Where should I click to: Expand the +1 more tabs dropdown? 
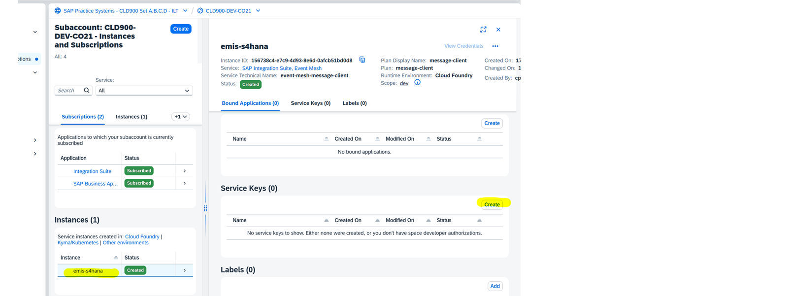(x=180, y=117)
